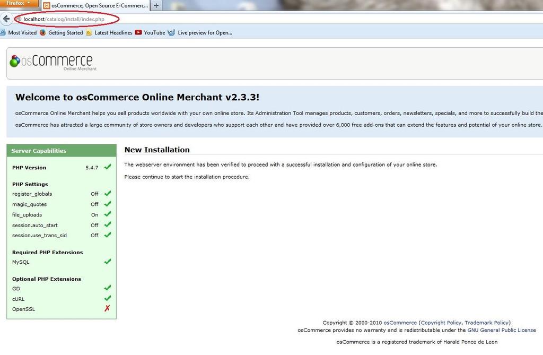Click the Required PHP Extensions heading
This screenshot has height=355, width=543.
(x=47, y=253)
